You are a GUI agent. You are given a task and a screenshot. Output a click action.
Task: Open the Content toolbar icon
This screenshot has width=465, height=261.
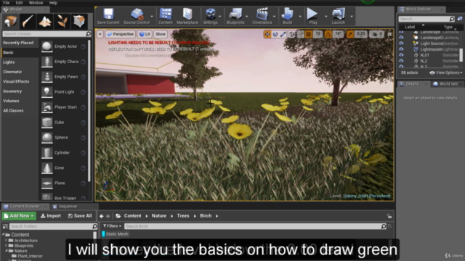click(x=165, y=16)
